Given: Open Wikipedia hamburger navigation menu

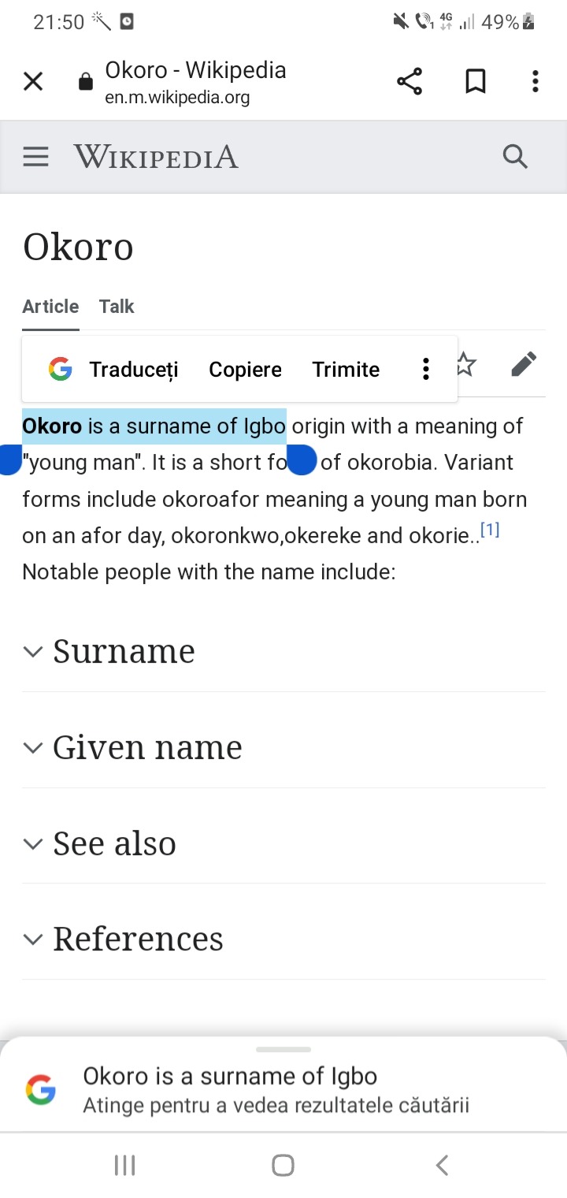Looking at the screenshot, I should click(x=35, y=157).
